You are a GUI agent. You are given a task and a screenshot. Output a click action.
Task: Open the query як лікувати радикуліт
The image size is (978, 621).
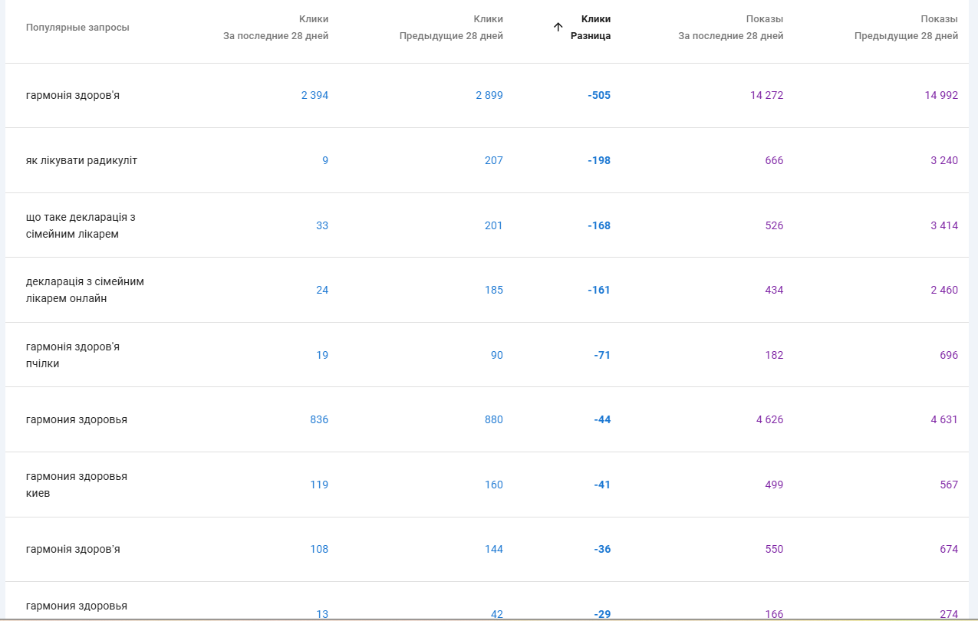coord(81,160)
